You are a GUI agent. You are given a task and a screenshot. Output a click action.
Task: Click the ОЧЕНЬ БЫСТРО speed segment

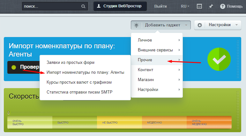30,122
